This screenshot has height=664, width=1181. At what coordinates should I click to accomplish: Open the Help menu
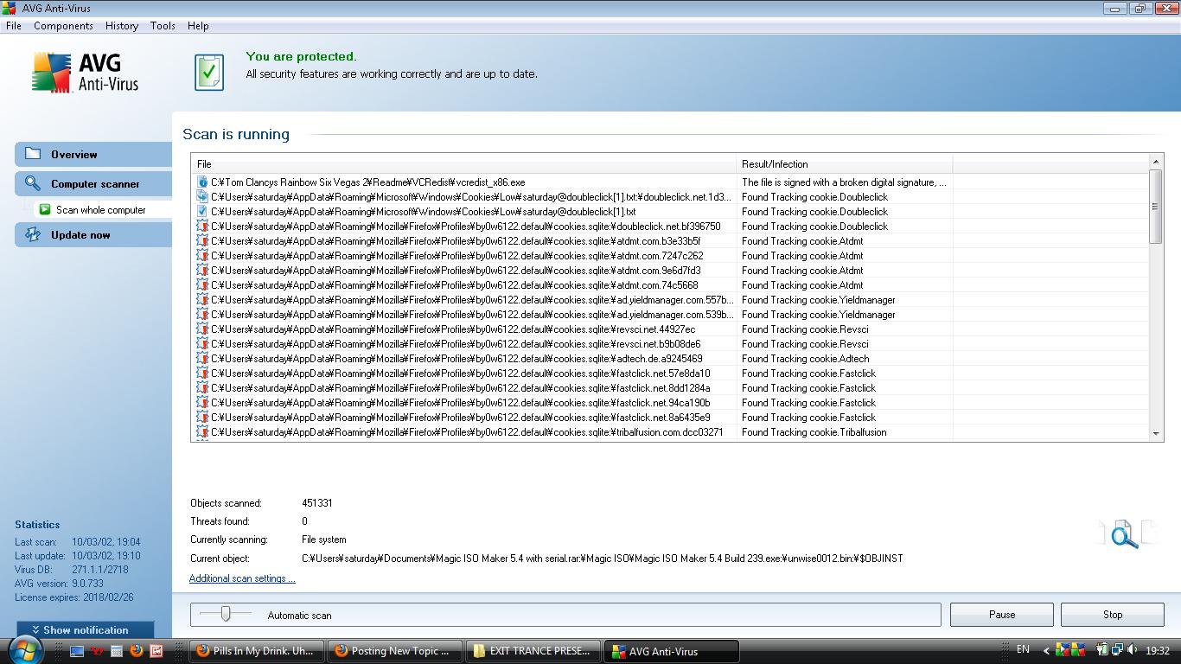(198, 26)
